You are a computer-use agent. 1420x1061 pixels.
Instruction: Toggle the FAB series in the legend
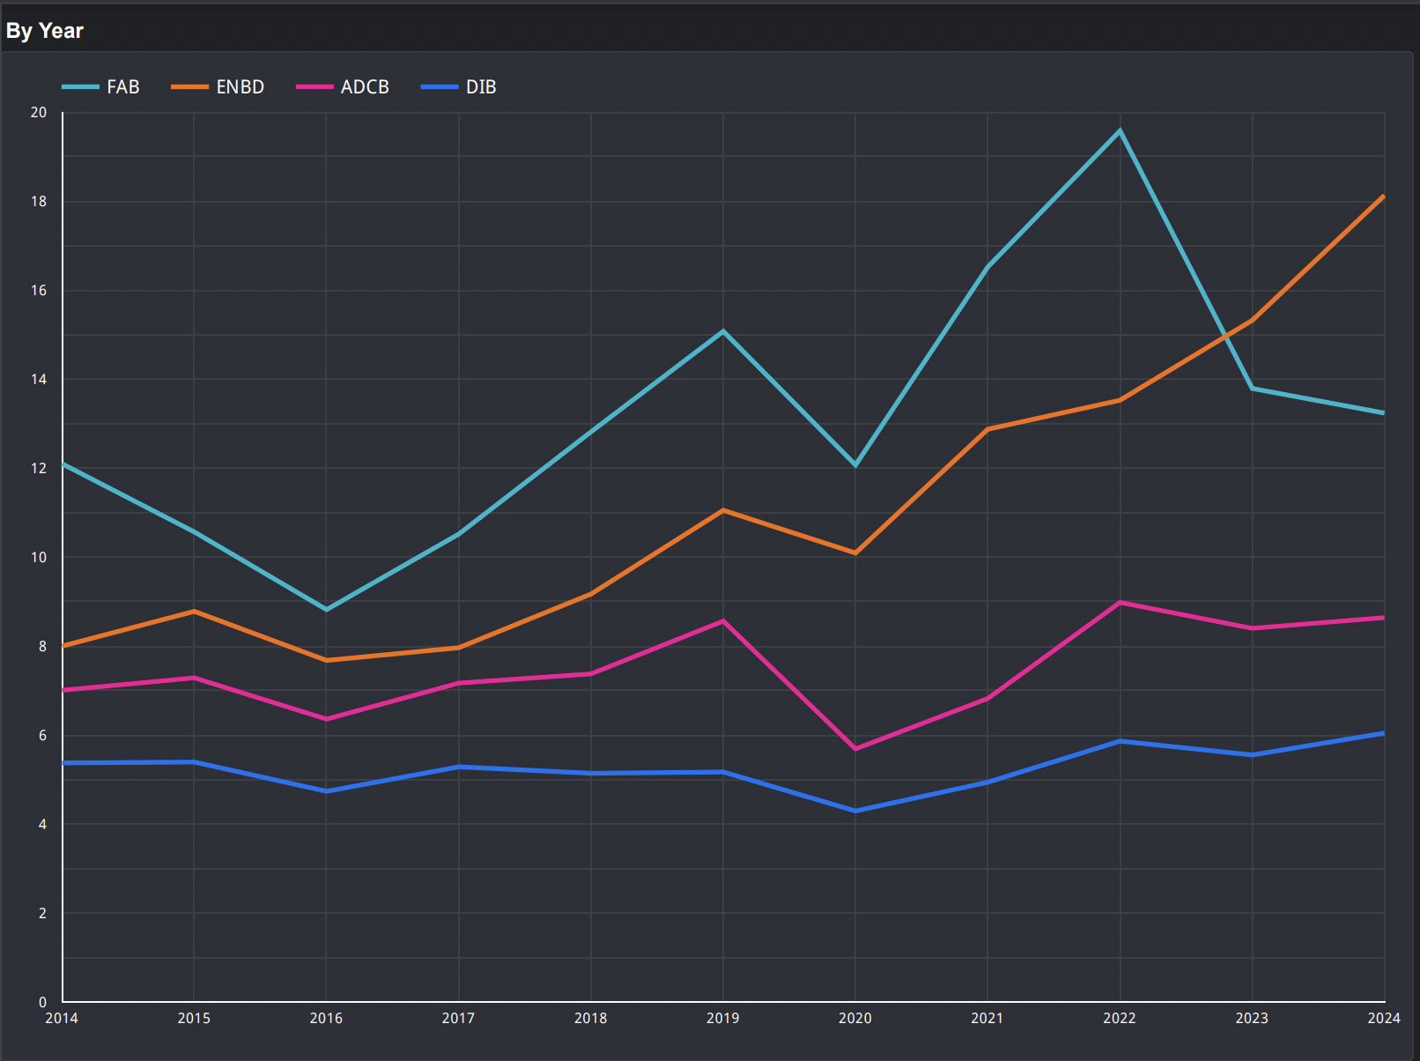[101, 87]
